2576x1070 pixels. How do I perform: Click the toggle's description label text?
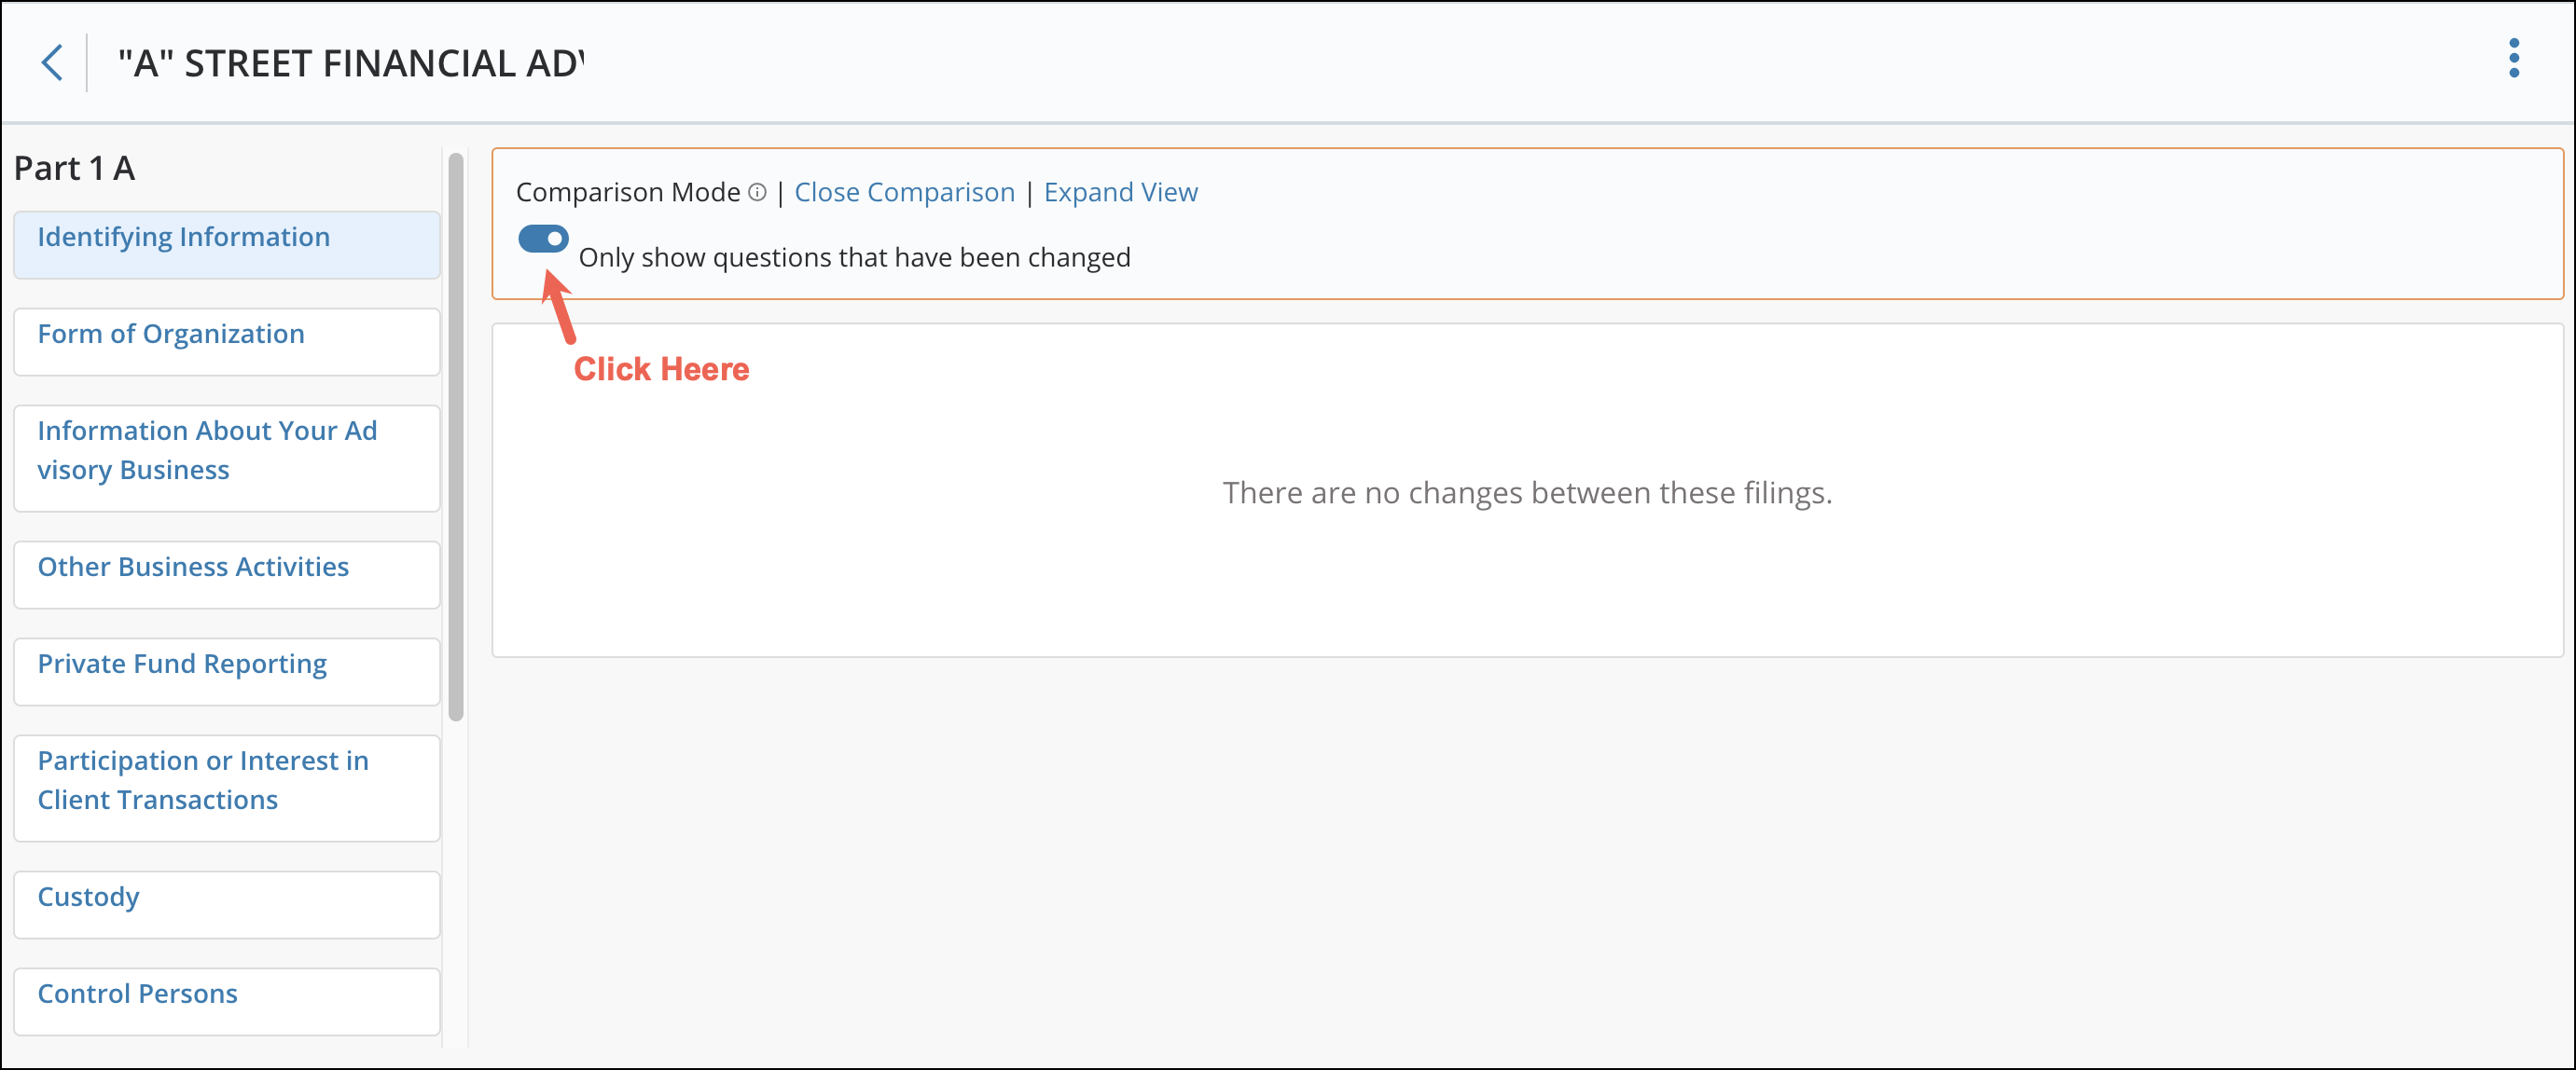coord(854,258)
